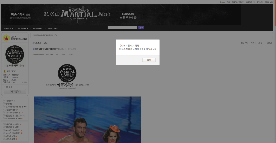Switch to 동영상 보기 tab

[x=53, y=28]
